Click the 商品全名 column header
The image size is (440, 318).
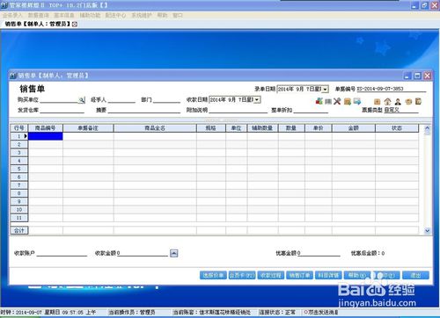click(155, 128)
